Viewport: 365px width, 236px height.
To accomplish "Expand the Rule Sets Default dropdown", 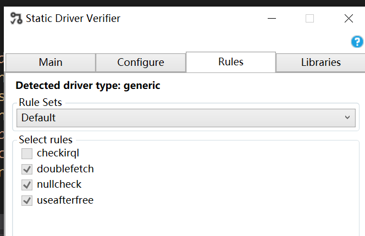I will coord(186,118).
